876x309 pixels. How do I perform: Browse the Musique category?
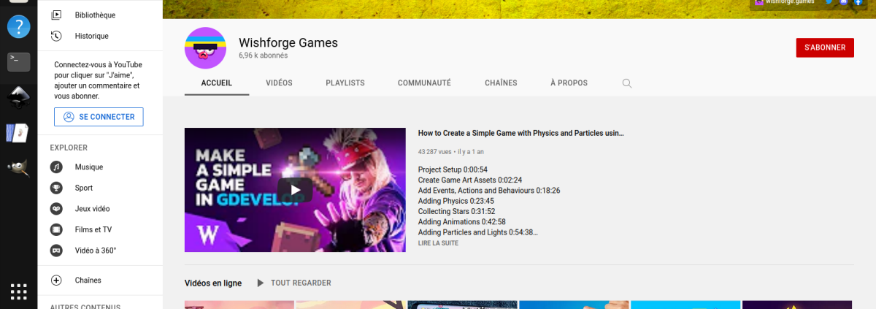88,167
